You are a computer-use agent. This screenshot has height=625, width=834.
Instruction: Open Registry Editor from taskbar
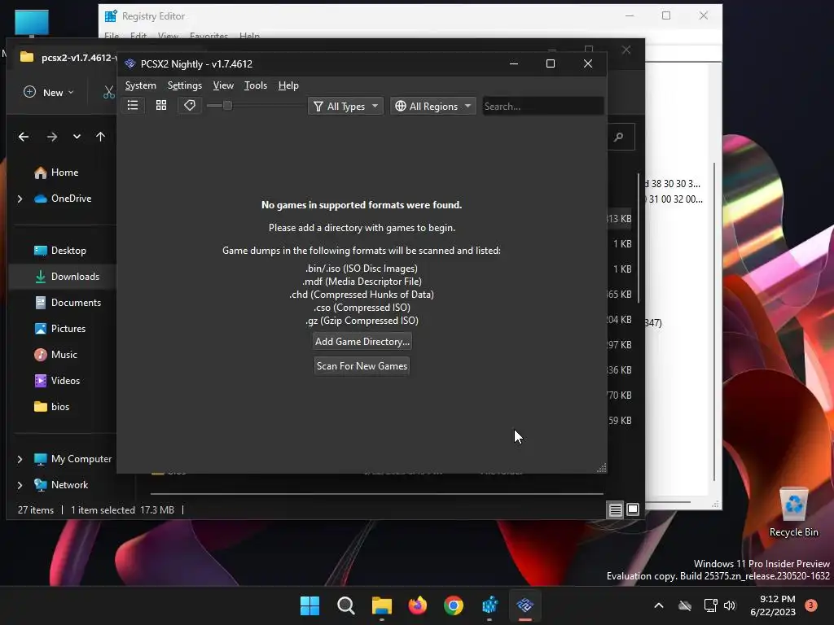(489, 605)
